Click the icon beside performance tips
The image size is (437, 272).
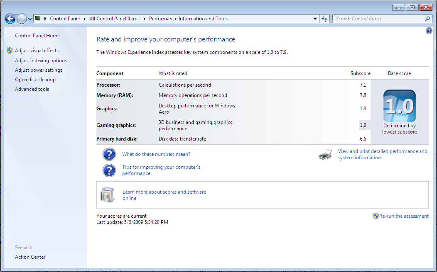pos(109,170)
